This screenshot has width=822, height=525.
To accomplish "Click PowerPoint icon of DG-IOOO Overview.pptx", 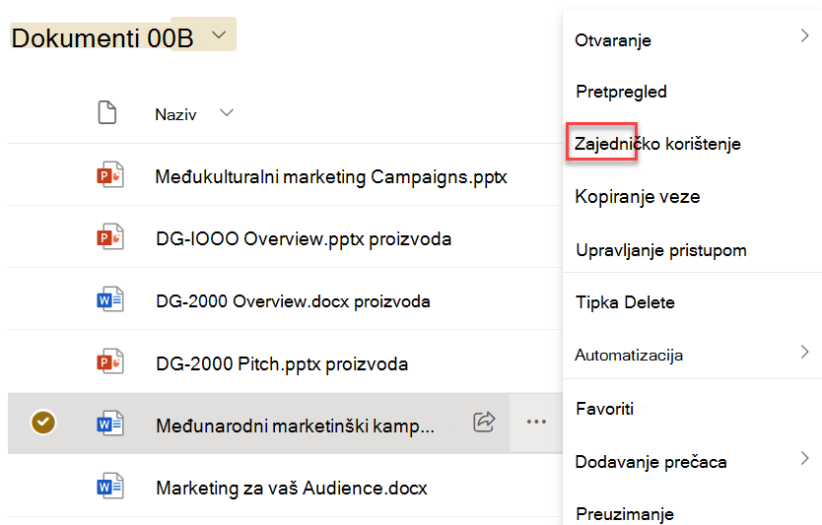I will pos(110,237).
